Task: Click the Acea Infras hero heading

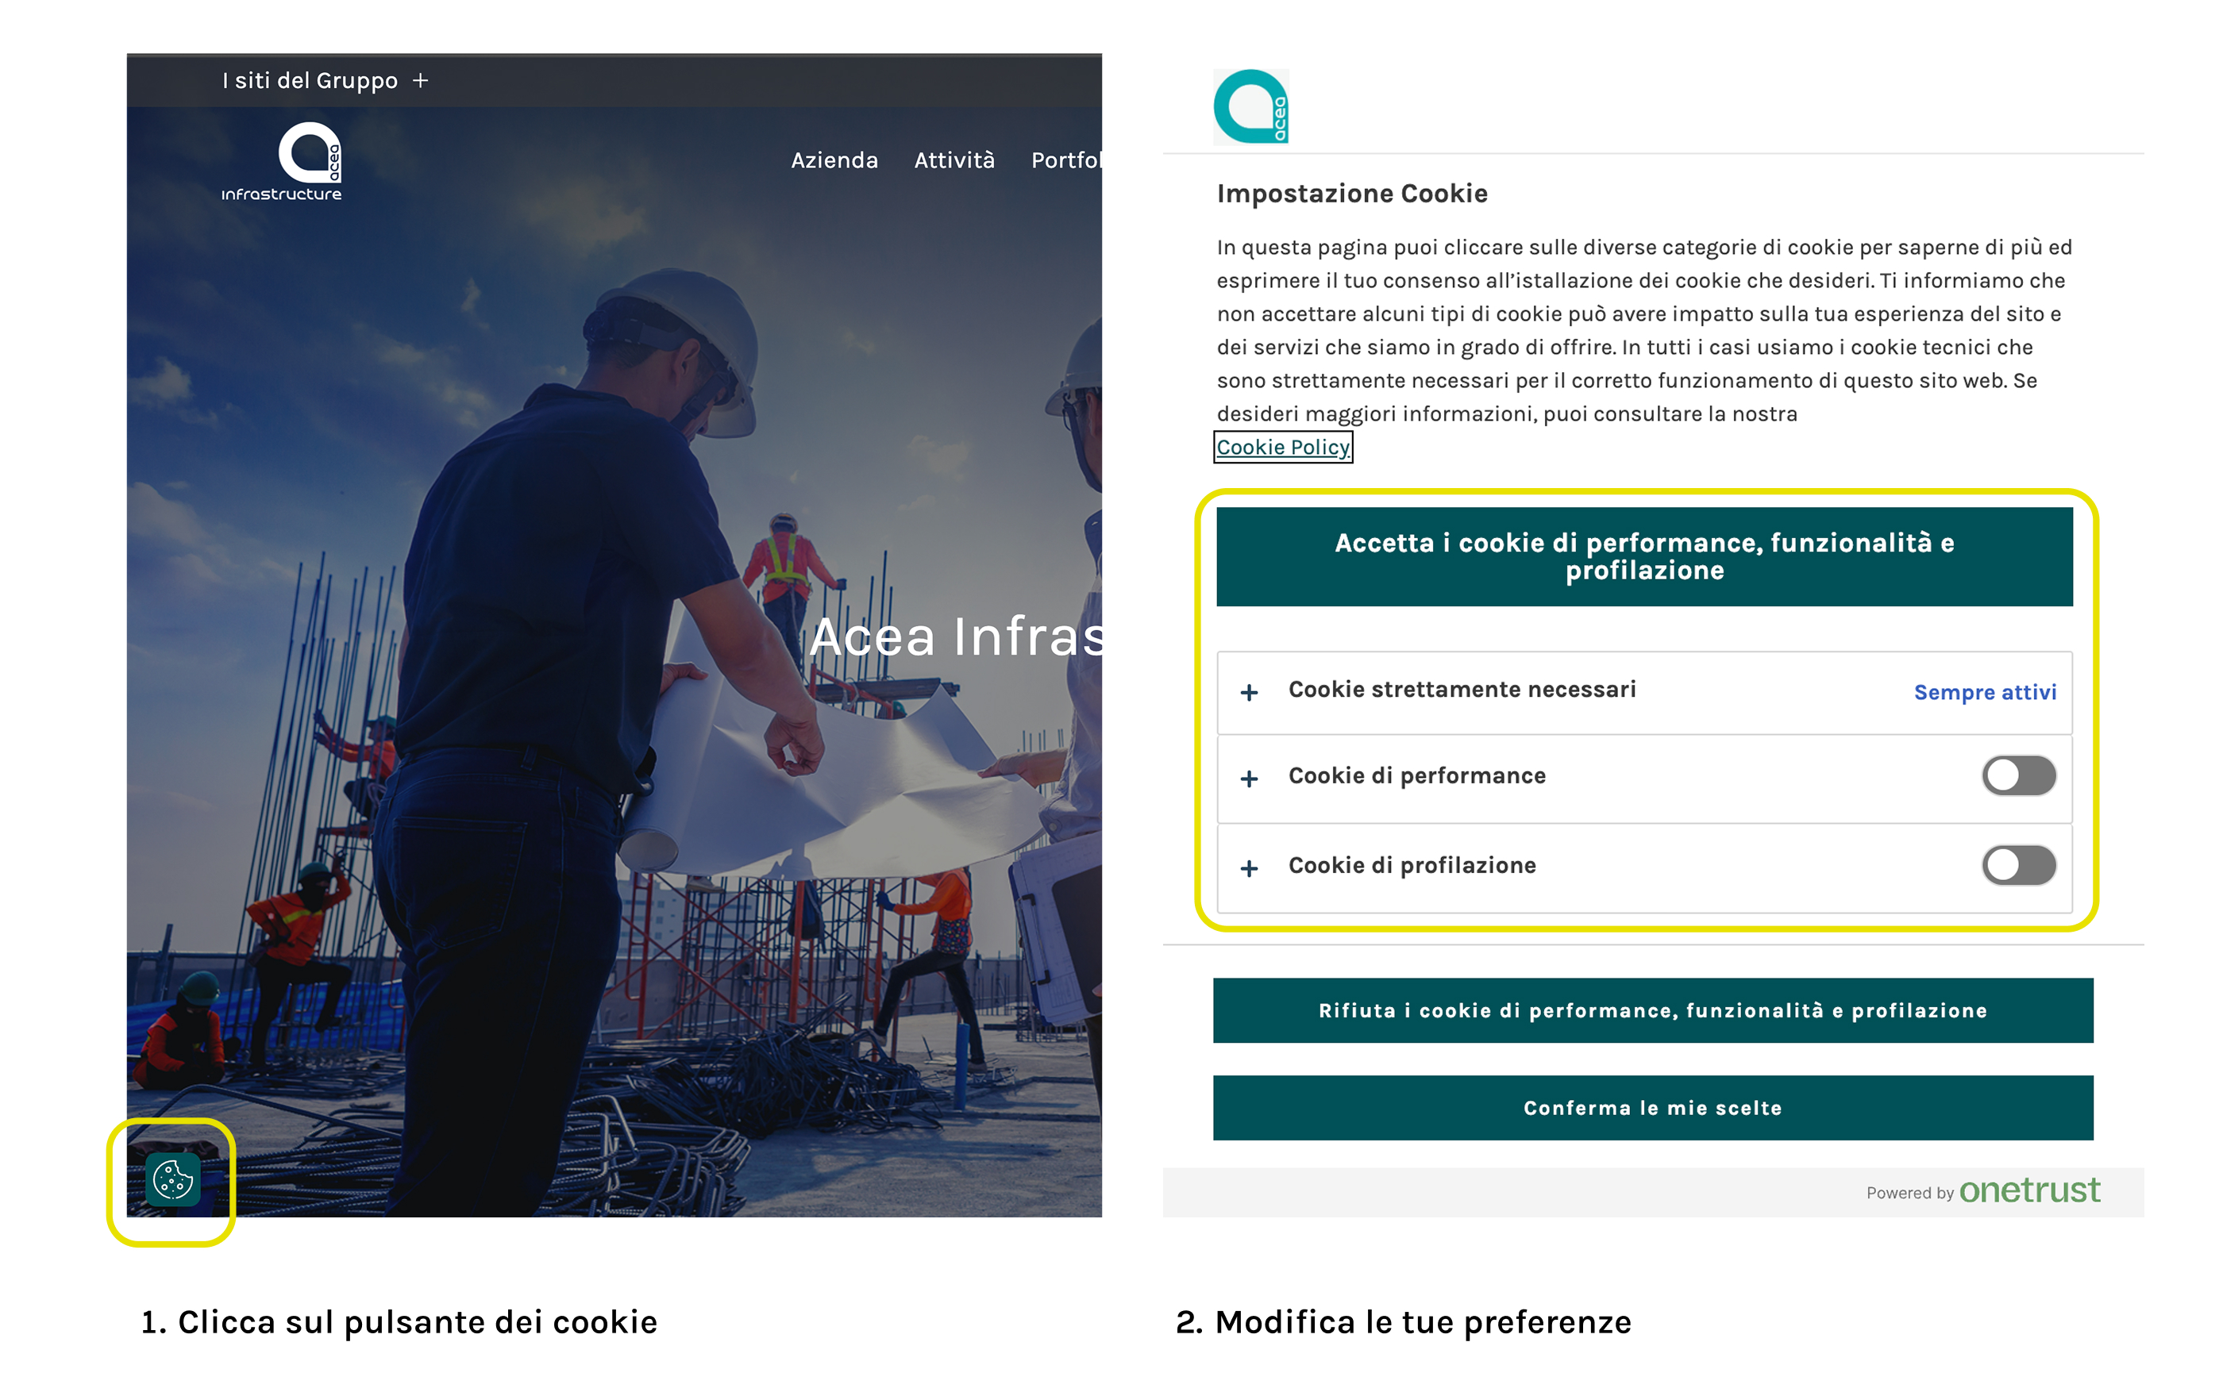Action: 956,637
